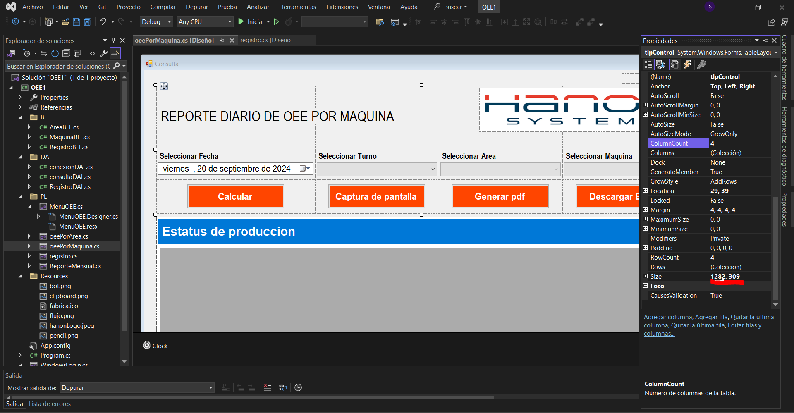The height and width of the screenshot is (413, 794).
Task: Click the Generar pdf button
Action: pyautogui.click(x=500, y=196)
